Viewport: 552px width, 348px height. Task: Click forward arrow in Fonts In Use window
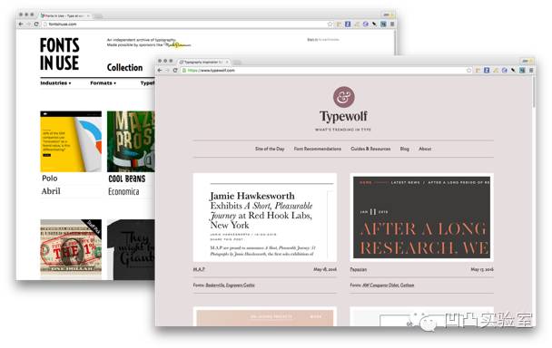coord(28,24)
